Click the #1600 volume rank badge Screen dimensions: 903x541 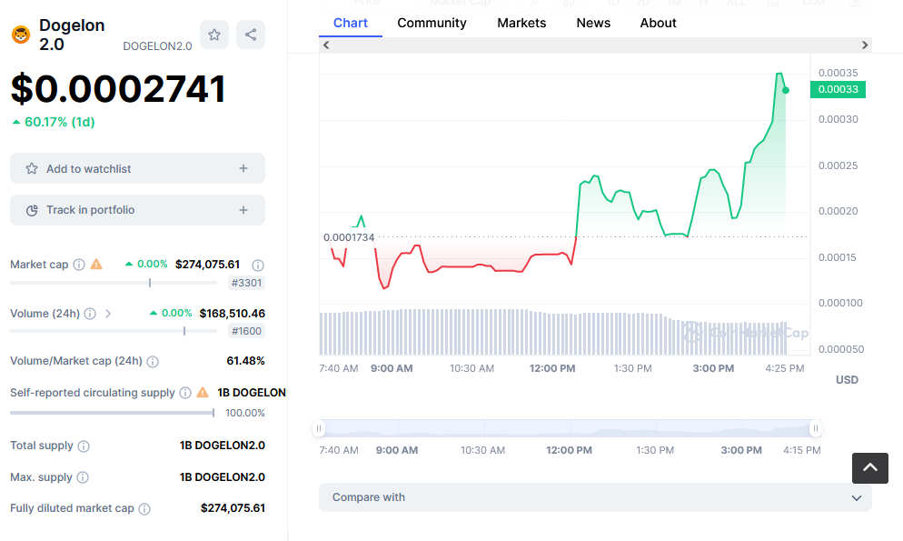246,331
